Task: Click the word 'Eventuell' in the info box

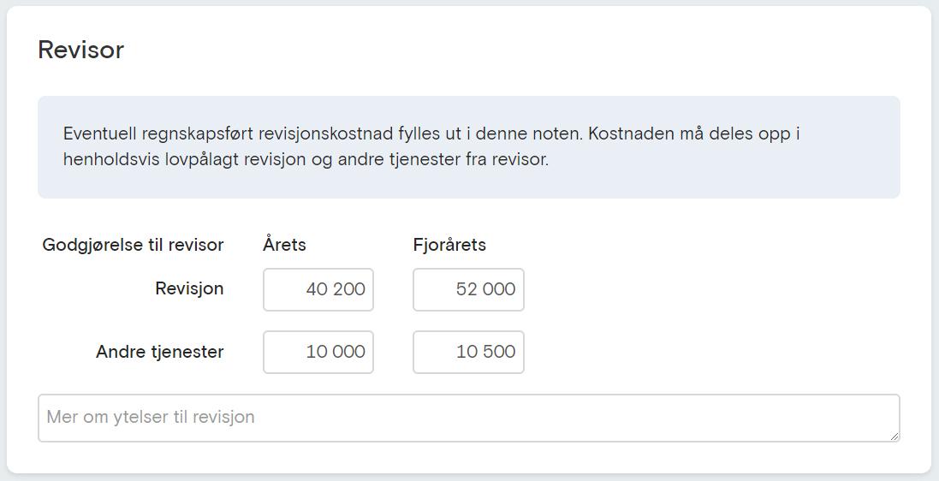Action: (x=100, y=133)
